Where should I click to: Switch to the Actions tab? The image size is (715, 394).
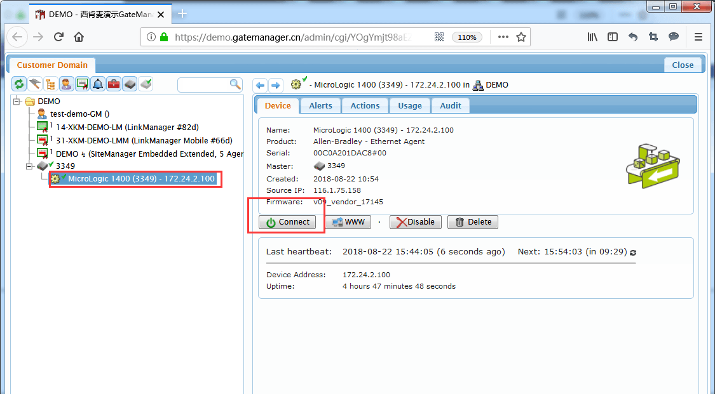click(365, 105)
